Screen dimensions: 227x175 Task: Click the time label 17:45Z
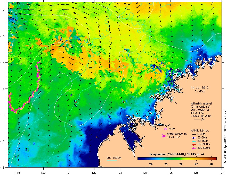tap(200, 91)
